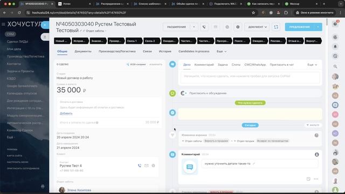Image resolution: width=345 pixels, height=194 pixels.
Task: Click the hamburger menu icon beside ХОЧУСТУЛ
Action: 3,24
